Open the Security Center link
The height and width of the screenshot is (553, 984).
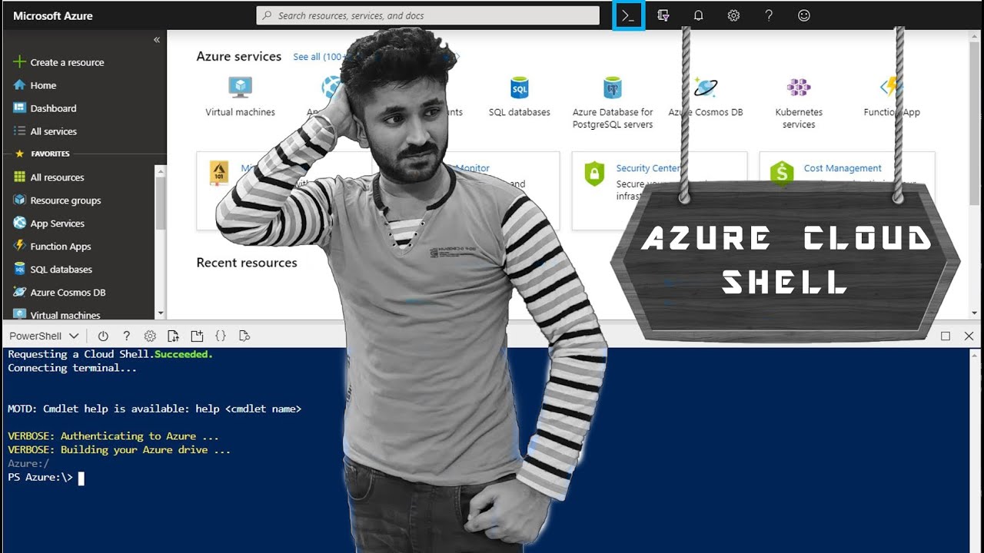pos(648,168)
